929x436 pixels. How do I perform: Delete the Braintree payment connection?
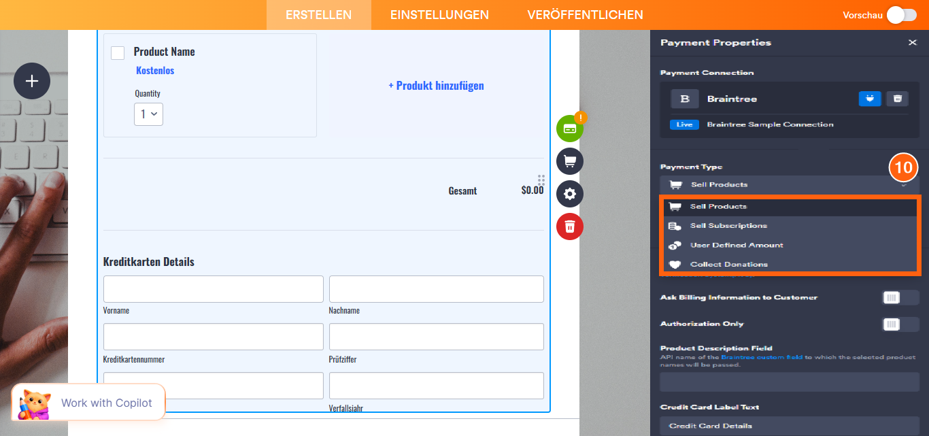point(897,99)
